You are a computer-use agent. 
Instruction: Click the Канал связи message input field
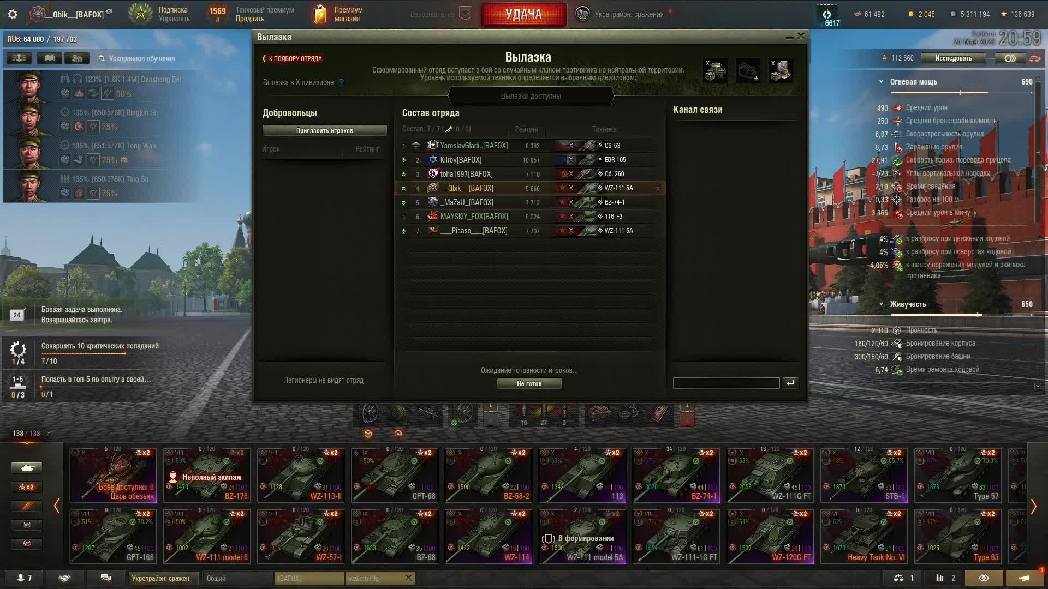click(726, 383)
